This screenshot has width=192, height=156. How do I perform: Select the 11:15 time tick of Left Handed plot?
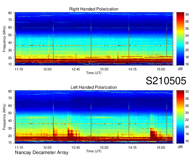pyautogui.click(x=19, y=147)
